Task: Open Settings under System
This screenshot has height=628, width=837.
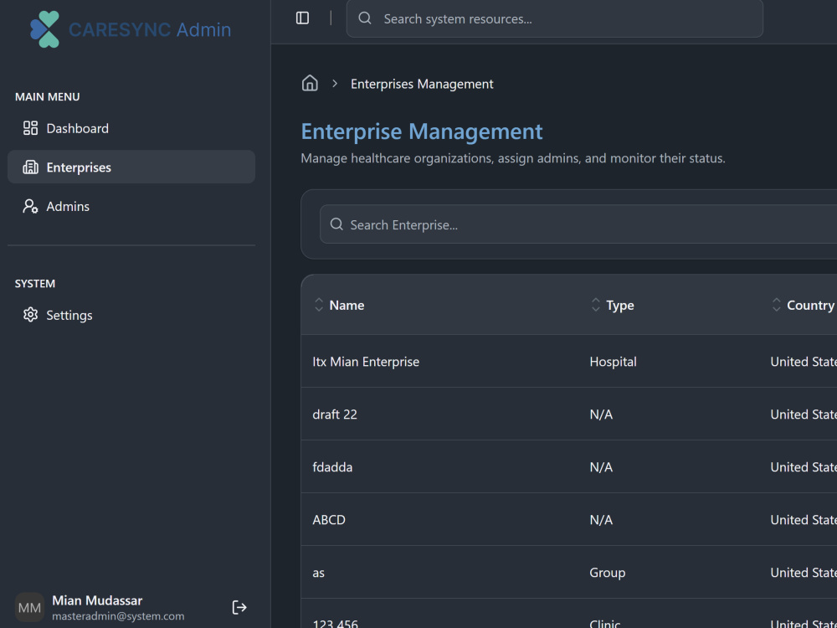Action: click(x=131, y=315)
